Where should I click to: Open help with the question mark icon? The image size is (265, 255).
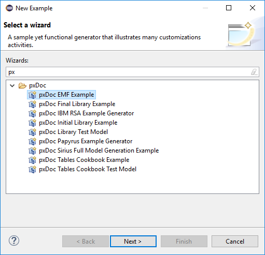pos(14,241)
